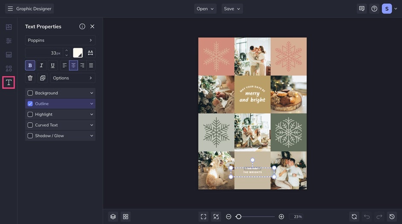Undo the last action
Viewport: 402px width, 224px height.
(367, 217)
